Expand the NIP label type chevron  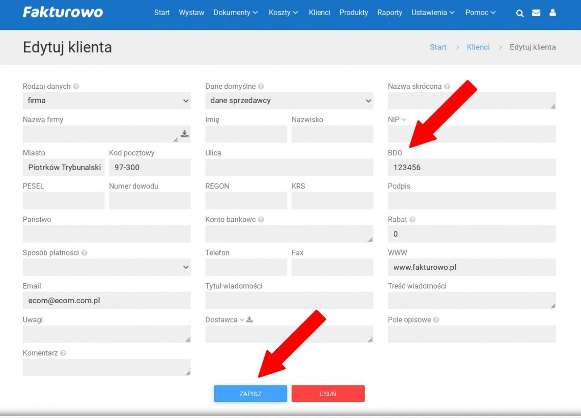[404, 120]
